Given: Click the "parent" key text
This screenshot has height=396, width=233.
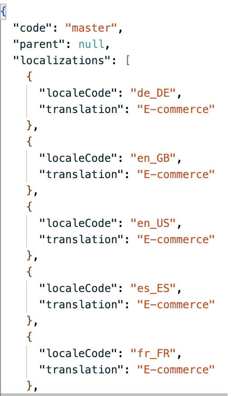Looking at the screenshot, I should click(x=39, y=44).
